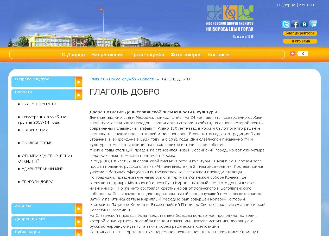Open Анонсы sidebar section

[43, 209]
